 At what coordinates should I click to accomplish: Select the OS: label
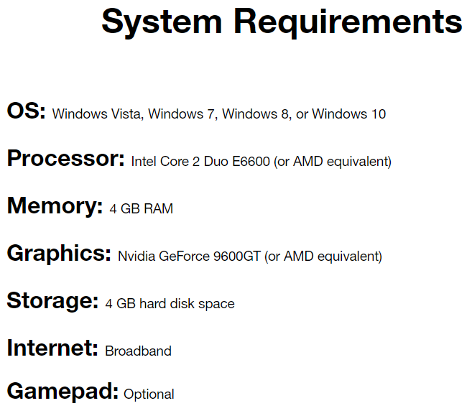pos(26,111)
